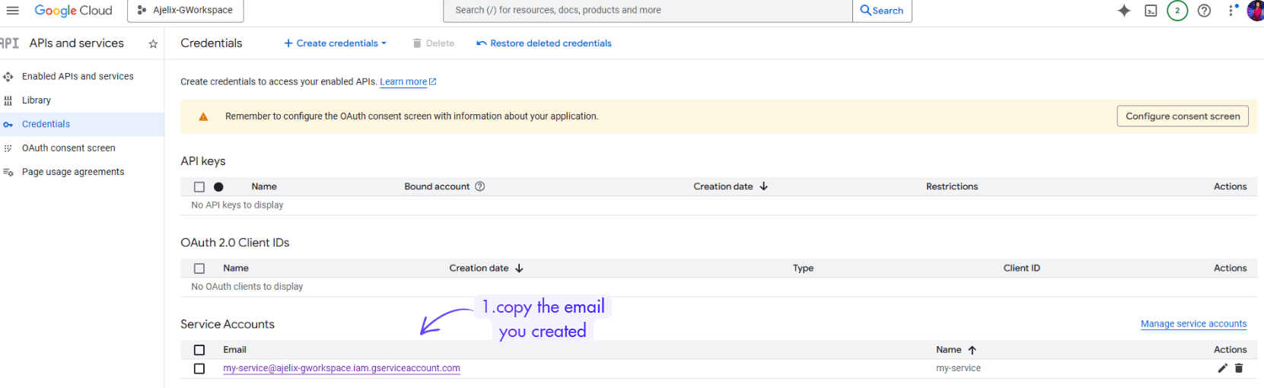Open Gemini AI assistant sparkle icon
Image resolution: width=1264 pixels, height=388 pixels.
(x=1124, y=11)
